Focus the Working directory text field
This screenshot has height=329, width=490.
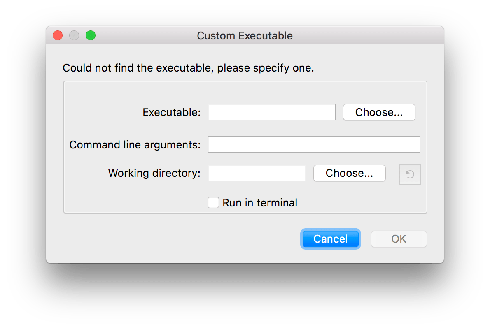click(x=257, y=173)
